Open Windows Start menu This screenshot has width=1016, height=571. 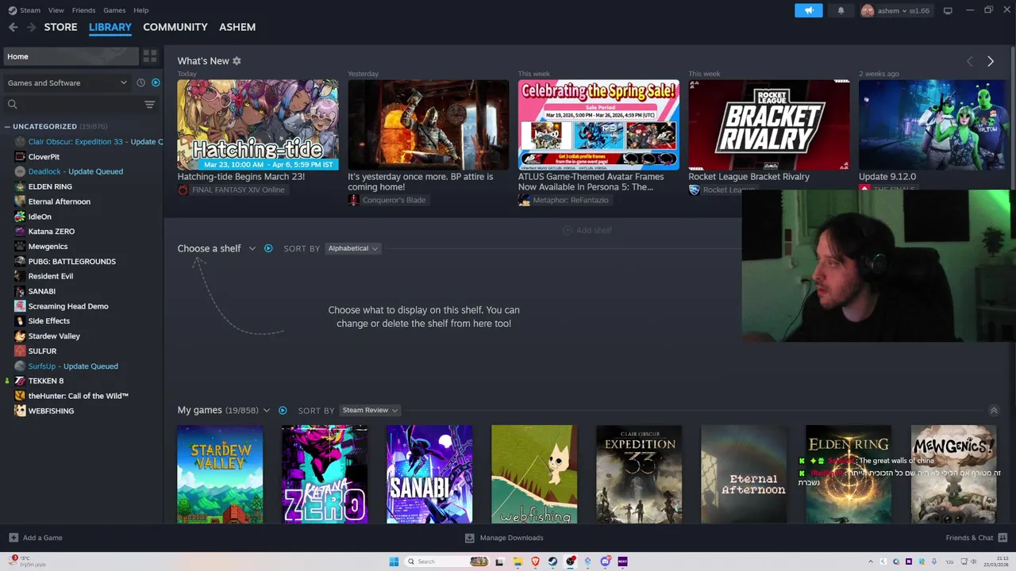click(394, 561)
